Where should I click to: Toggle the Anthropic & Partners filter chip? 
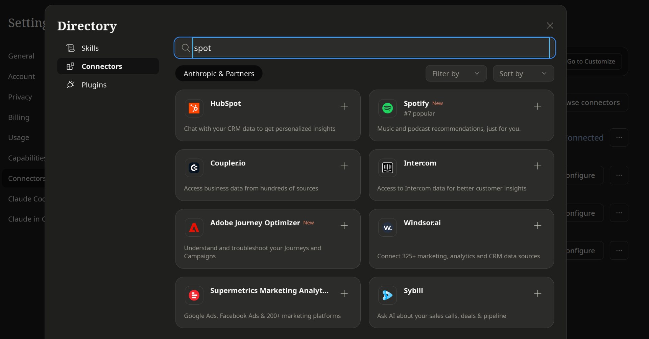219,74
